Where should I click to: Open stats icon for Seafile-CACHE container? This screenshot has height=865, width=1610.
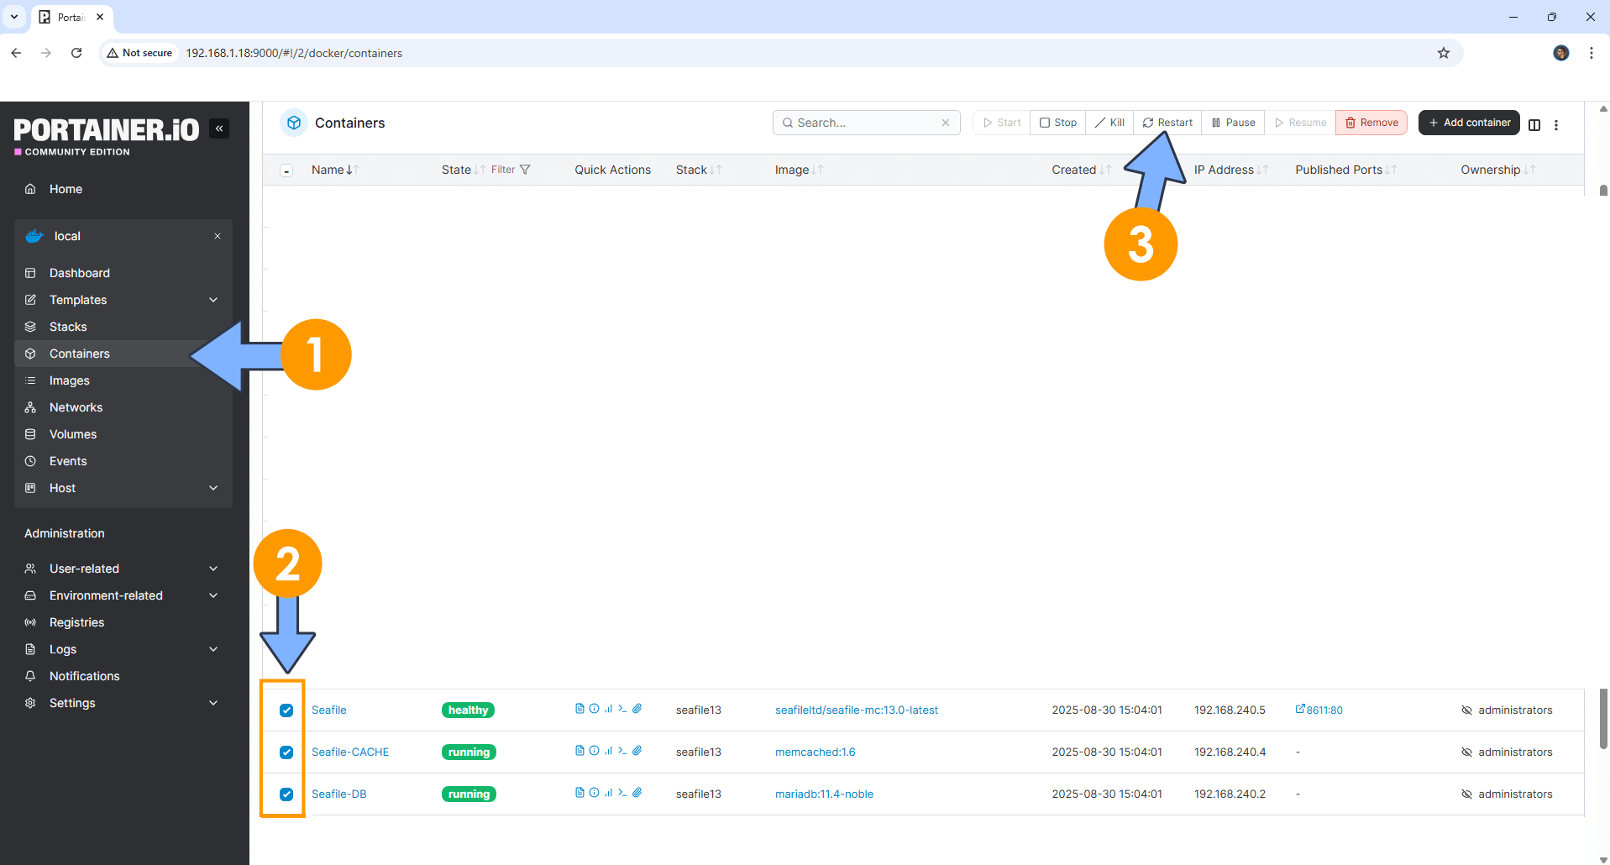click(x=608, y=751)
